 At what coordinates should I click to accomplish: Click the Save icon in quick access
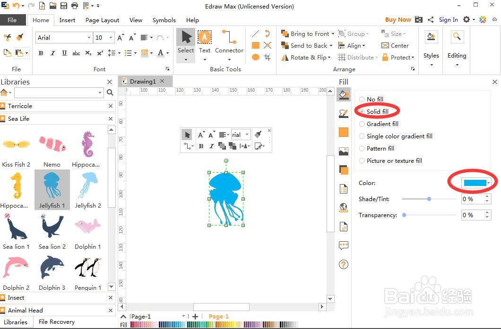(64, 5)
